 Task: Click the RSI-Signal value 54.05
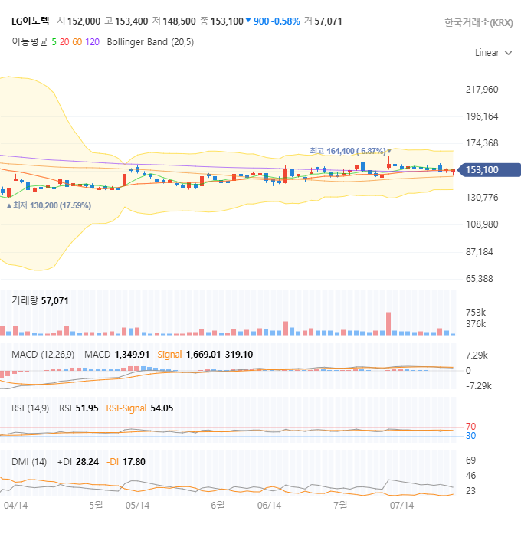coord(162,408)
